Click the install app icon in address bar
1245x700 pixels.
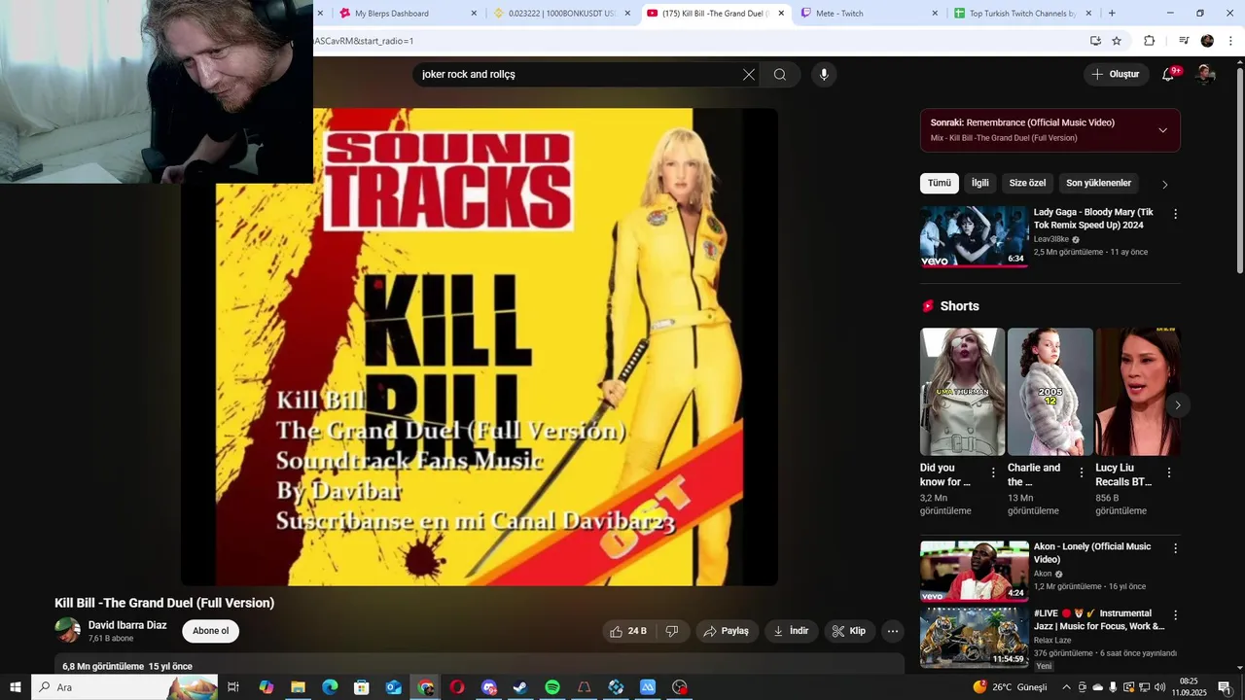[1095, 41]
